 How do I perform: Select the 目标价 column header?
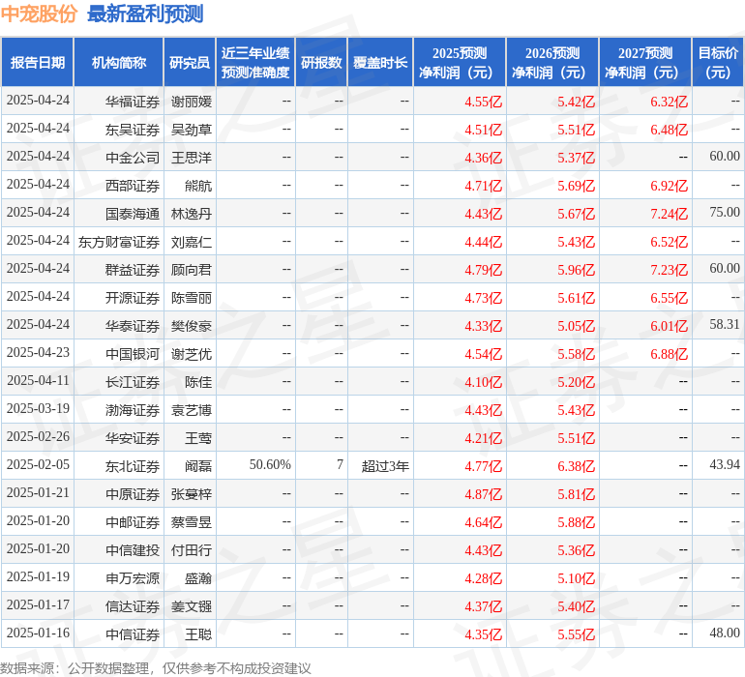[x=718, y=62]
